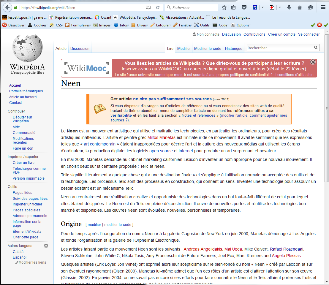Image resolution: width=329 pixels, height=285 pixels.
Task: Open the Firefox hamburger menu
Action: tap(323, 7)
